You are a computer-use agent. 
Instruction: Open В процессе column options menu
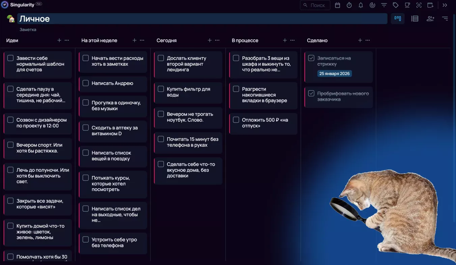(292, 40)
